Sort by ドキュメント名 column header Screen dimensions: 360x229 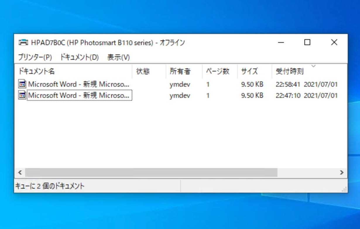tap(73, 71)
